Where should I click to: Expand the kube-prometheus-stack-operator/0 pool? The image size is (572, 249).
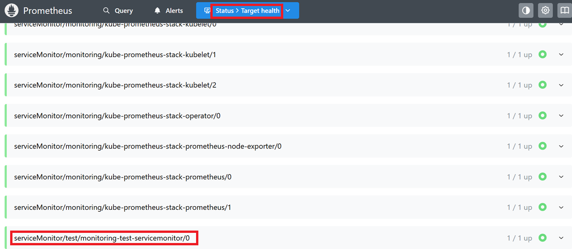coord(561,116)
